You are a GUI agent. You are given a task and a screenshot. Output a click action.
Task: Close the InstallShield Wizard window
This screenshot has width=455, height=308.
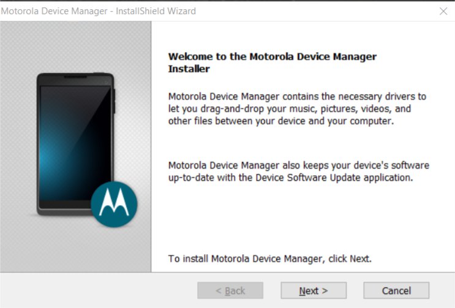(443, 11)
